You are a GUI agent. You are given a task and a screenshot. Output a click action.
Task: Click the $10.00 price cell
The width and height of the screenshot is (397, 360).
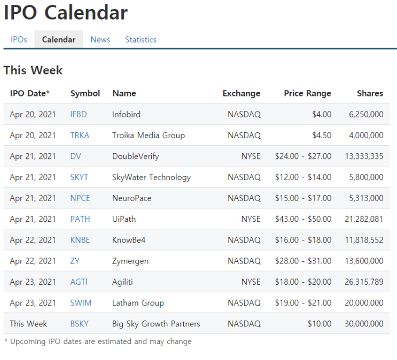click(x=320, y=324)
